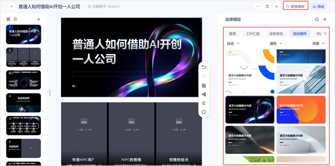Expand all template categories list icon
The image size is (335, 166).
click(x=325, y=33)
